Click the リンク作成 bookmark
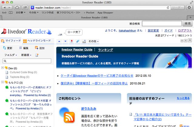This screenshot has width=194, height=127. coord(48,13)
